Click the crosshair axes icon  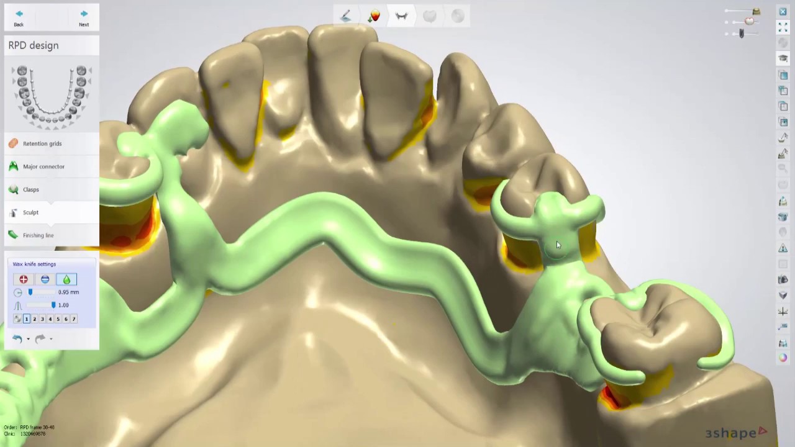783,312
